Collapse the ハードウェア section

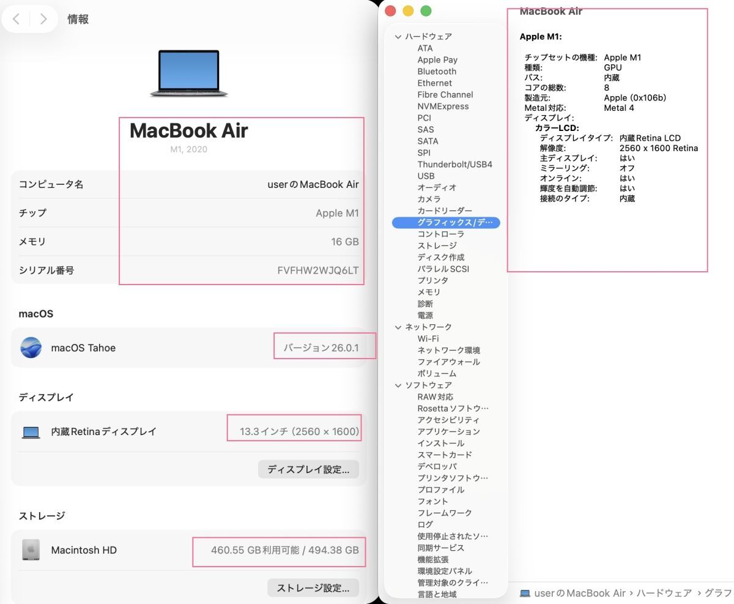click(398, 37)
